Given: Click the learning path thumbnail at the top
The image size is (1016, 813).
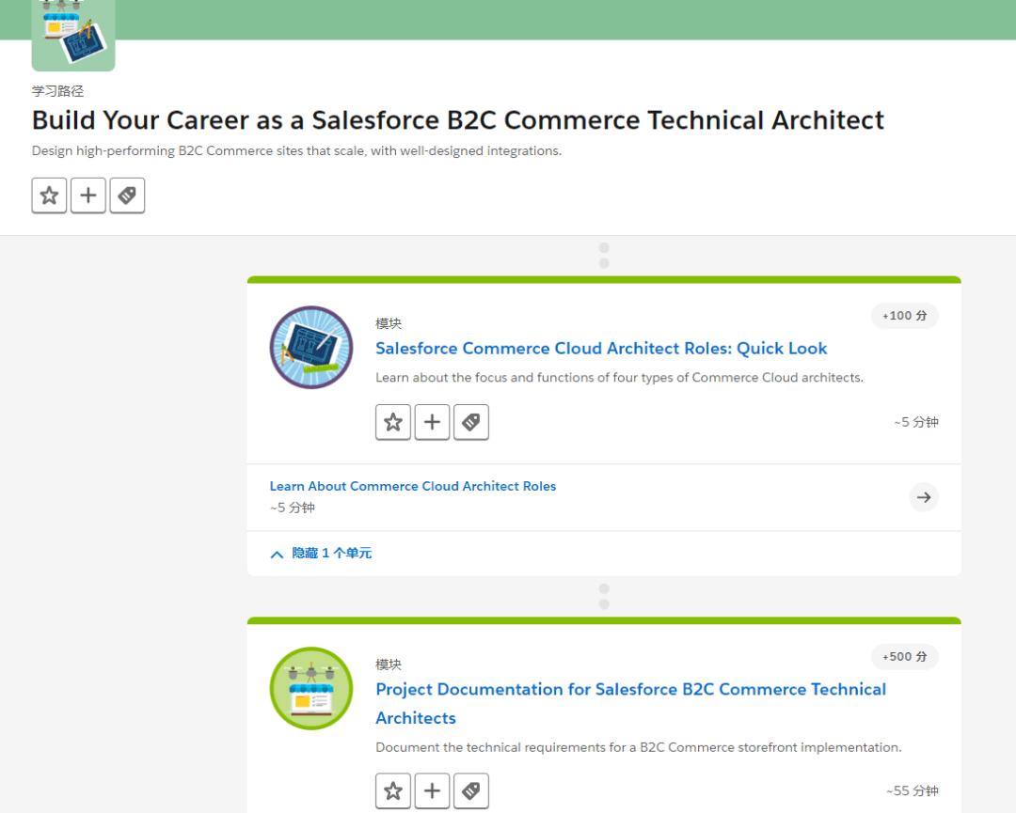Looking at the screenshot, I should click(72, 35).
